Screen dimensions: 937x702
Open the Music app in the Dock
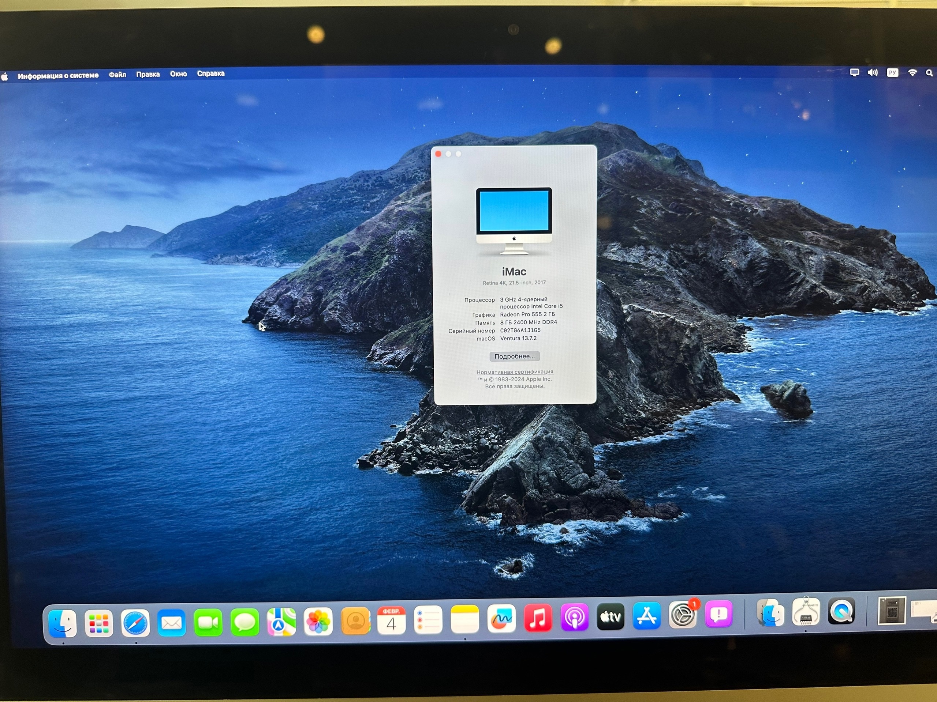click(538, 618)
